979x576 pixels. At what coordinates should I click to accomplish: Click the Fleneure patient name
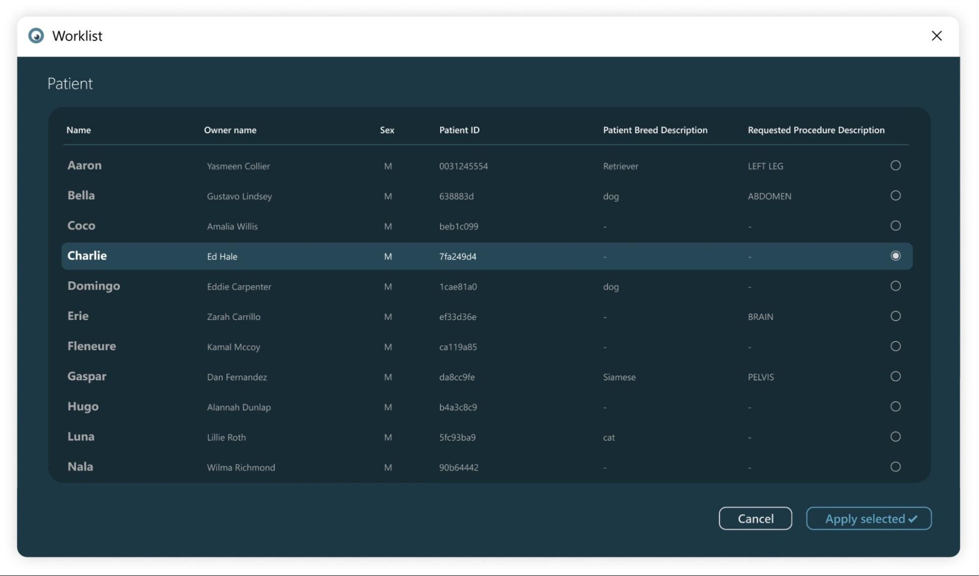click(92, 346)
